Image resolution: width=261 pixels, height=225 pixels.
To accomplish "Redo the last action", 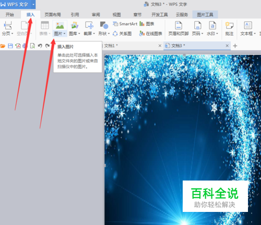I will point(48,46).
